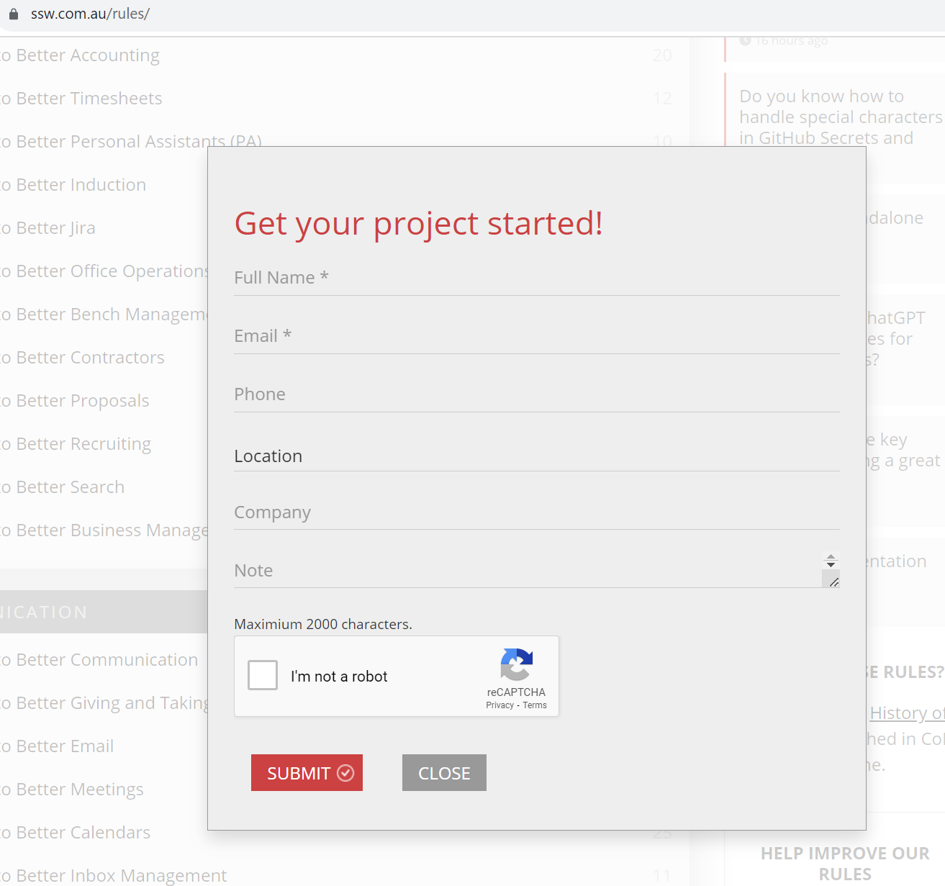
Task: Click inside the Full Name input field
Action: coord(536,278)
